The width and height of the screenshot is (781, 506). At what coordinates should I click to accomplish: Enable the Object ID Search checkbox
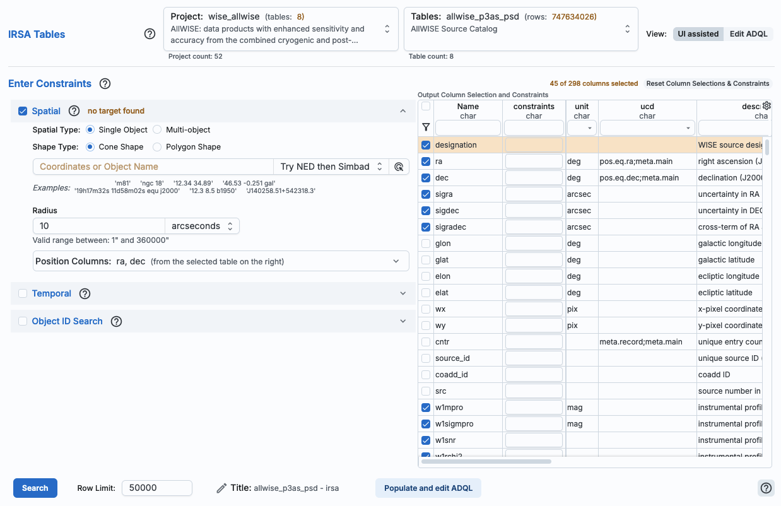(23, 321)
